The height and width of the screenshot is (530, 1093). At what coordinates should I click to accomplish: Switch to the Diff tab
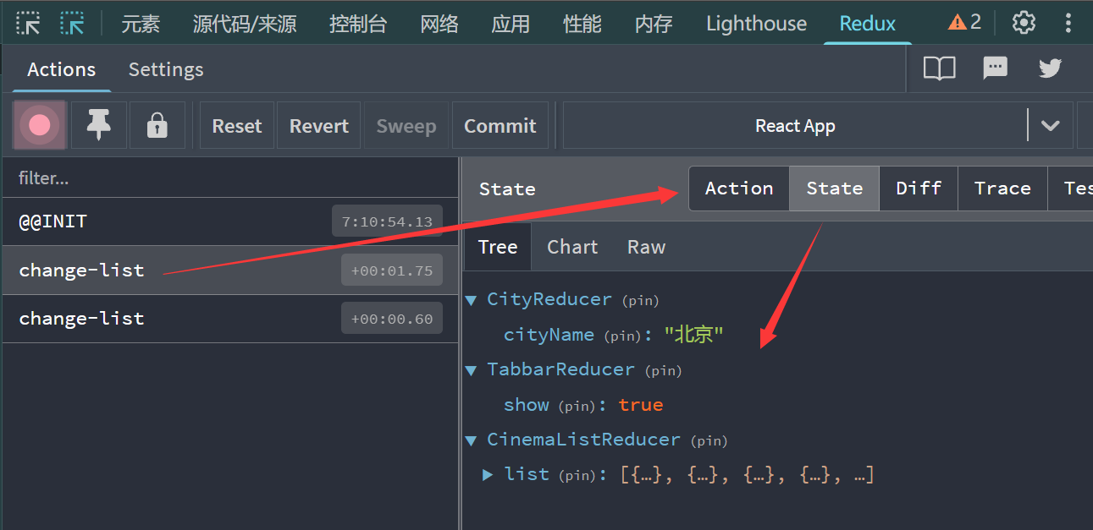tap(919, 189)
